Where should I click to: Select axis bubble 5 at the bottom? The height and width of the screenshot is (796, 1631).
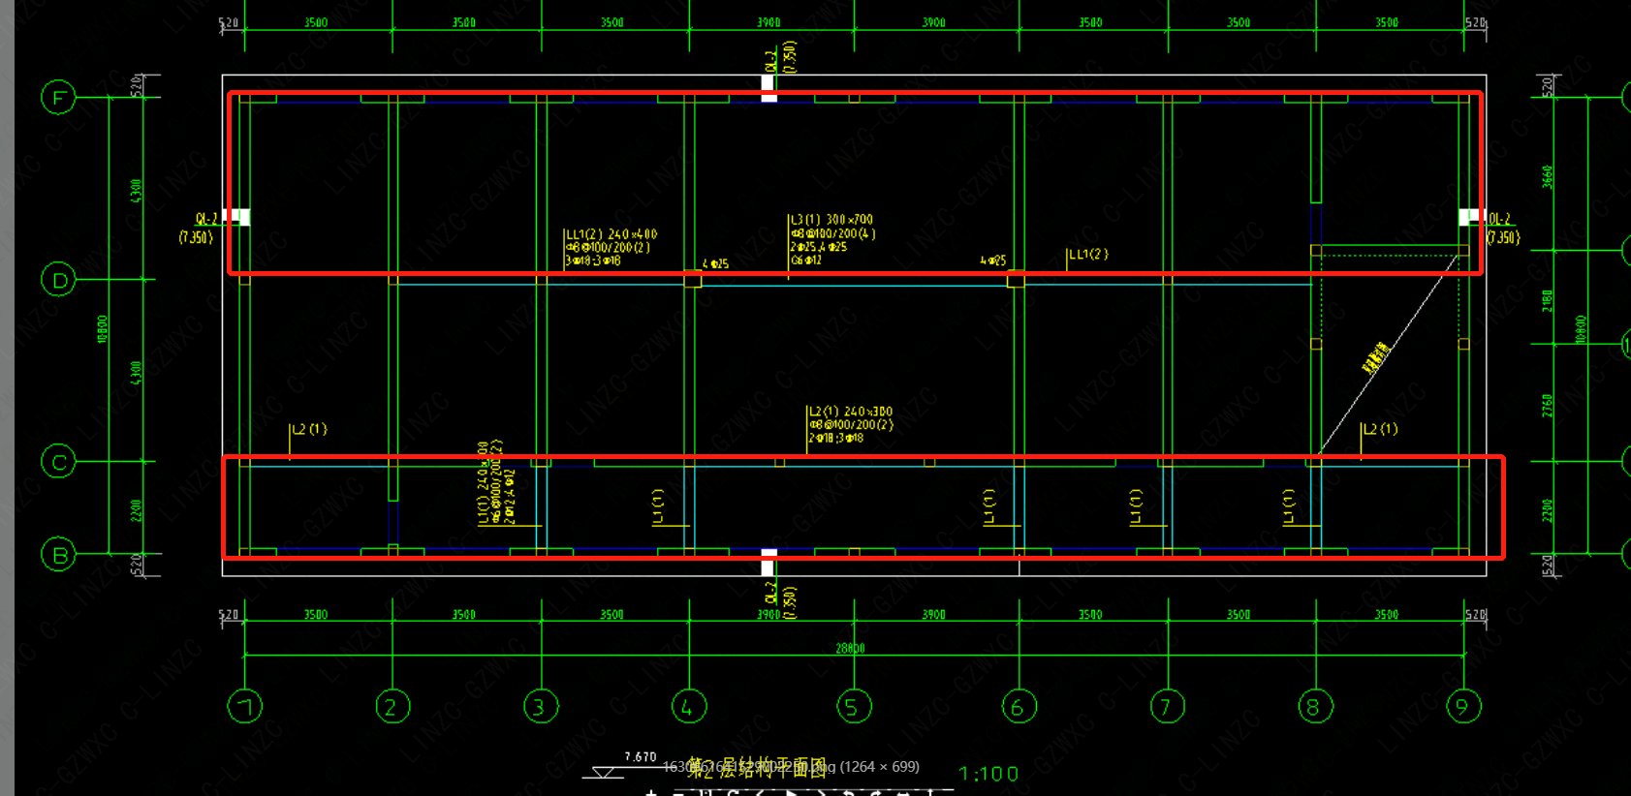pyautogui.click(x=854, y=706)
